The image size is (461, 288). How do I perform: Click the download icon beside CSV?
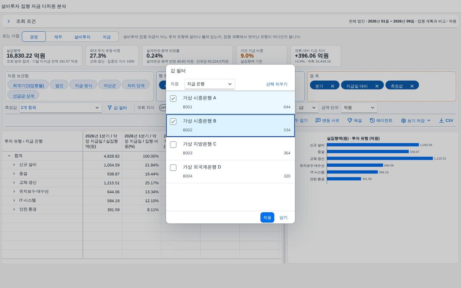click(441, 121)
